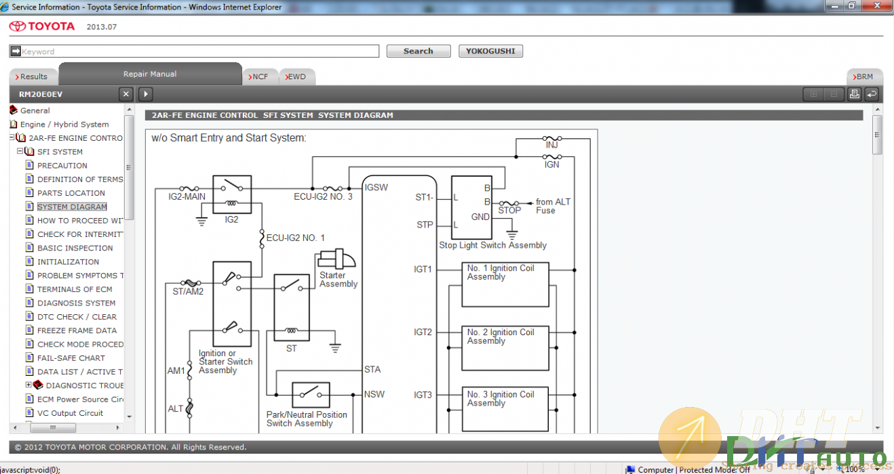
Task: Collapse the SFI SYSTEM tree node
Action: pyautogui.click(x=20, y=152)
